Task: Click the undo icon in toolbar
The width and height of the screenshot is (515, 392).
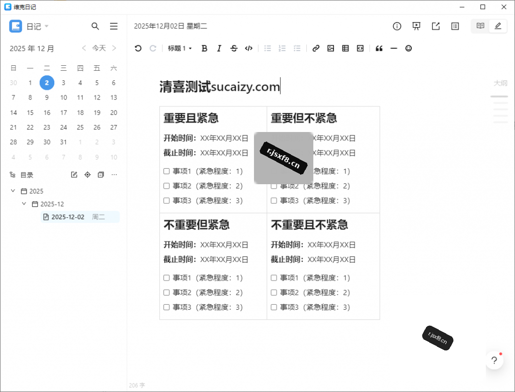Action: [138, 49]
